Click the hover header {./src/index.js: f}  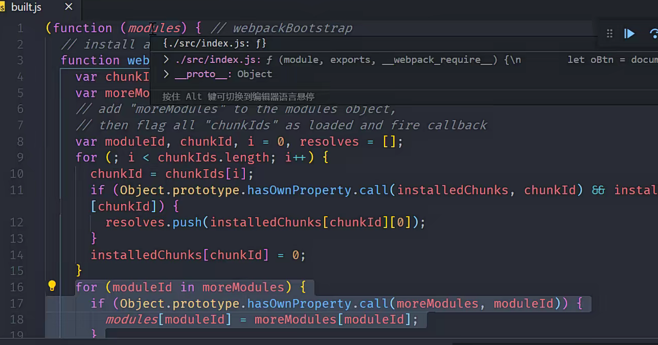[215, 43]
